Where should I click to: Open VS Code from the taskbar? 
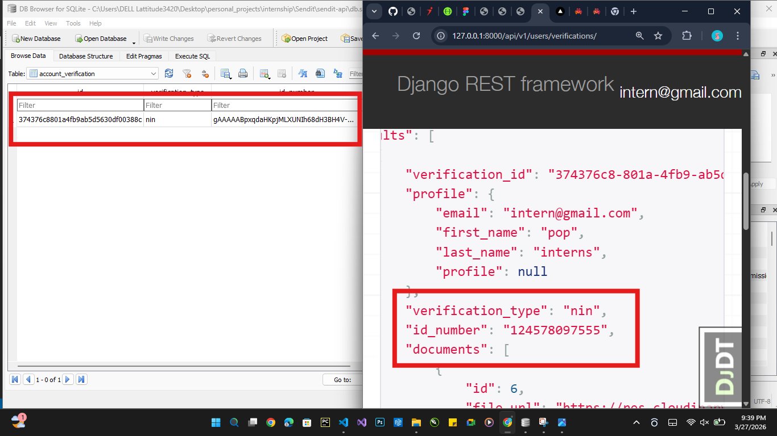(x=343, y=422)
